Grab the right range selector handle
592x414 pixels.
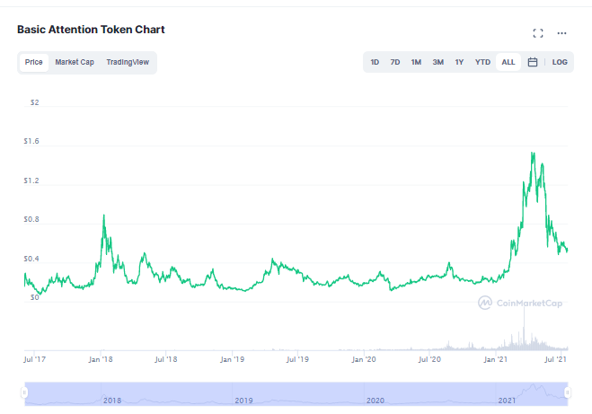[567, 392]
